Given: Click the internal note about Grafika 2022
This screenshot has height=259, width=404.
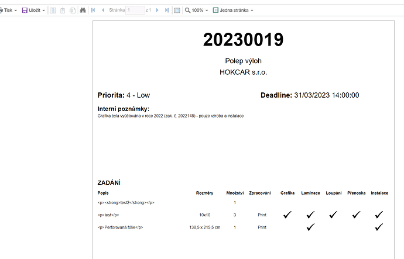Looking at the screenshot, I should pos(170,116).
